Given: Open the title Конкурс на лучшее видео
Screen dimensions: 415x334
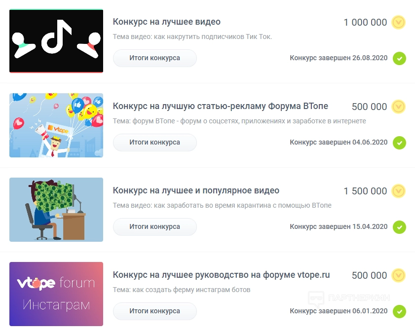Looking at the screenshot, I should point(166,22).
